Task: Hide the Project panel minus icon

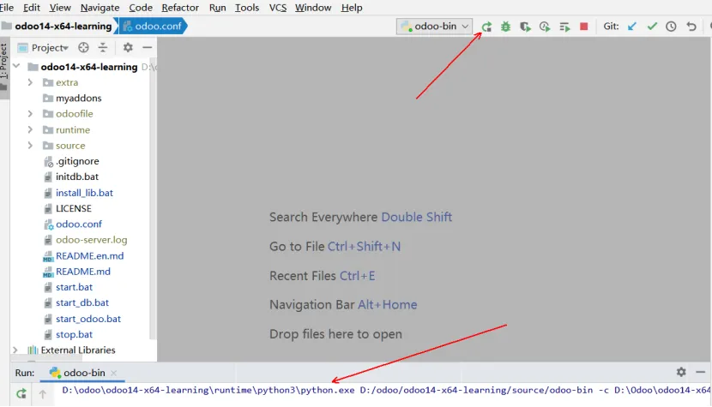Action: [x=148, y=47]
